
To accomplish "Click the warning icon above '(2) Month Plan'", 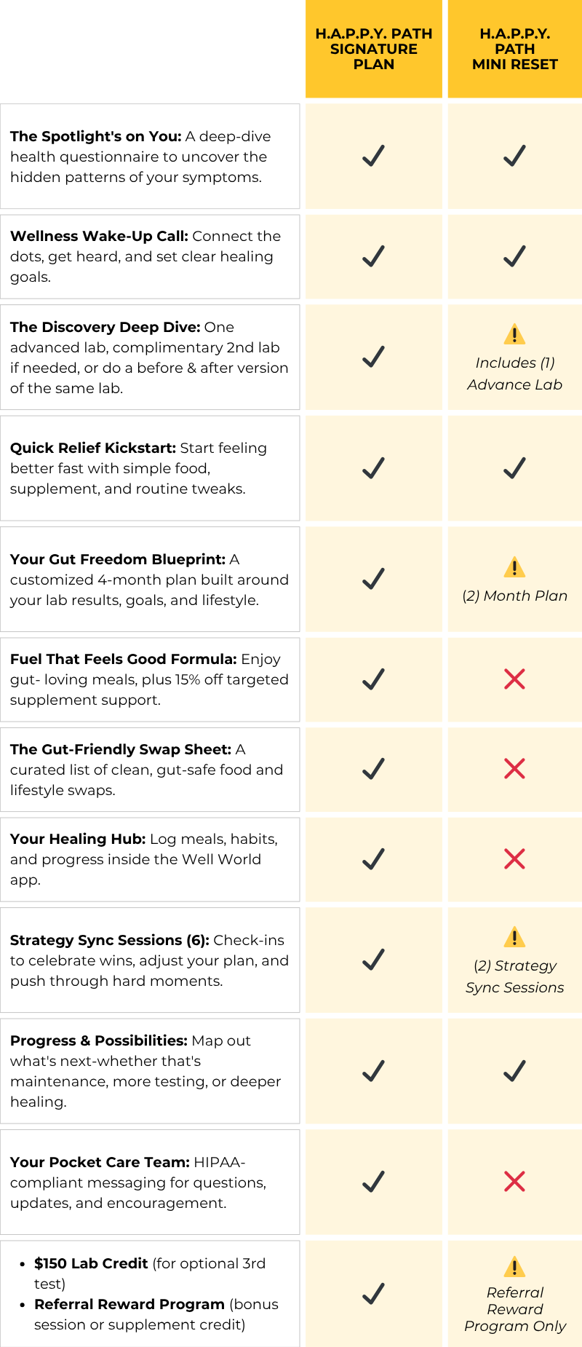I will (x=514, y=567).
